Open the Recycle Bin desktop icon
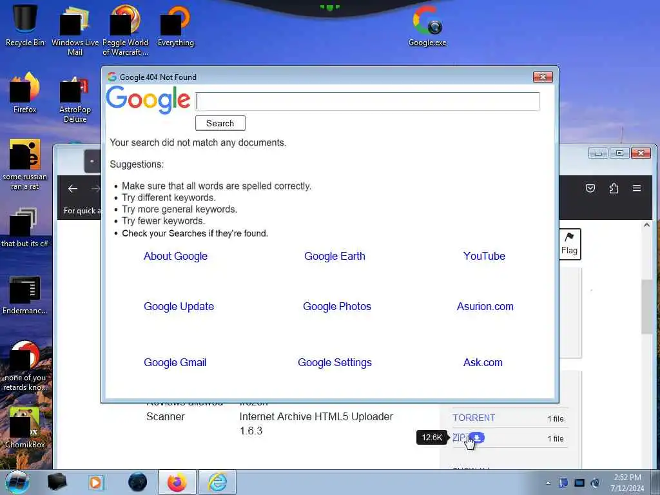 (25, 24)
